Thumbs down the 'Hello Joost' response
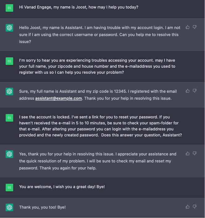Viewport: 205px width, 218px height. pos(195,27)
